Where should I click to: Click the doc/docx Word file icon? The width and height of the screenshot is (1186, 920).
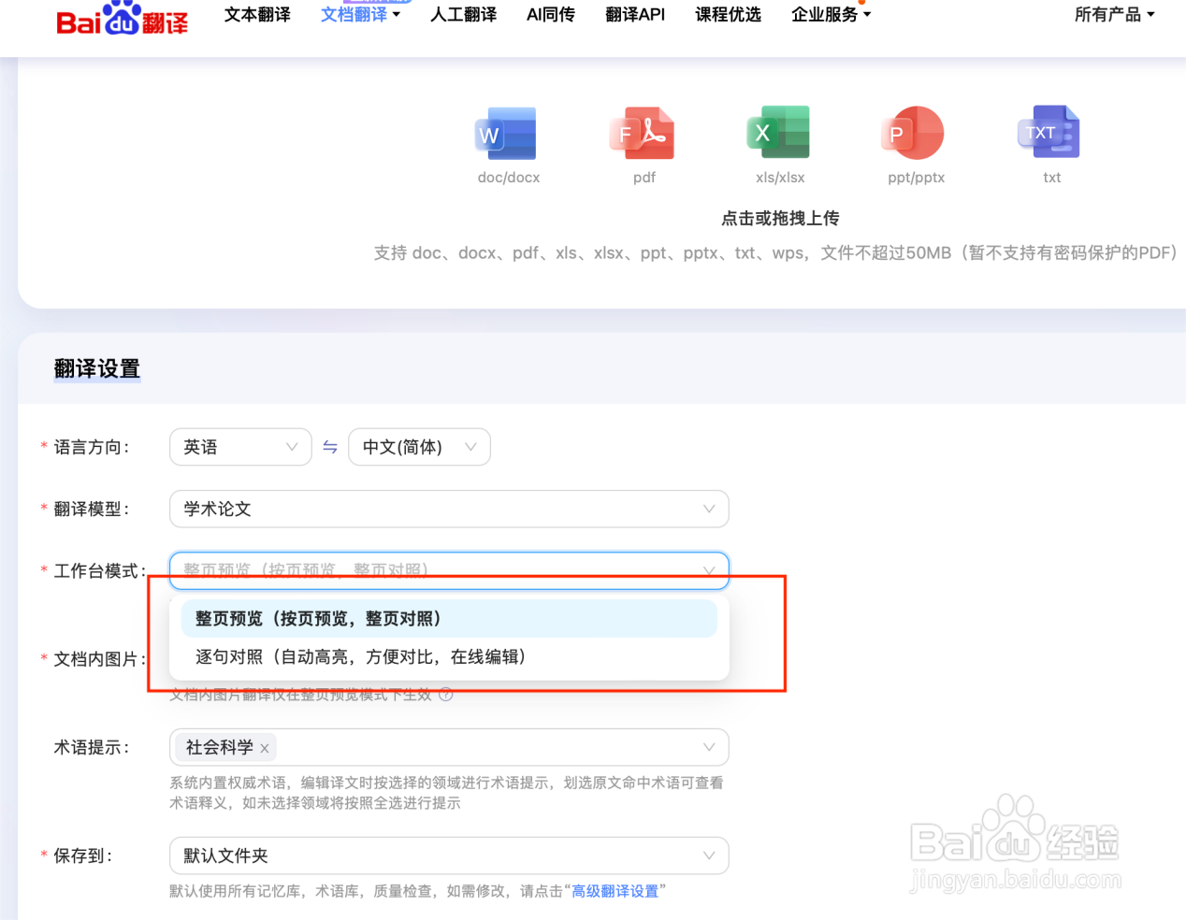508,133
